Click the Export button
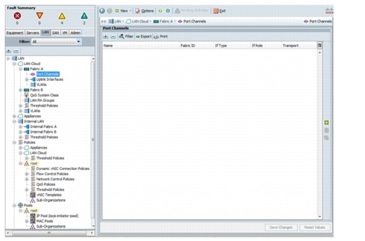The image size is (365, 241). [x=144, y=37]
